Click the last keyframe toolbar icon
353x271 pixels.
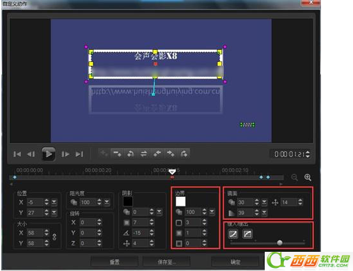[x=184, y=154]
